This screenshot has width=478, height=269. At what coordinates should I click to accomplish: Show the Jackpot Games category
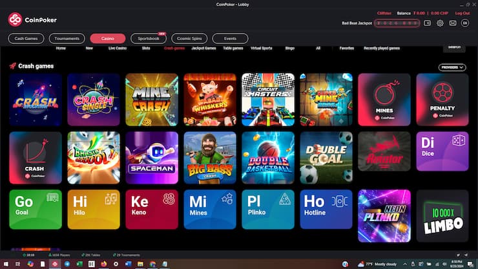[x=203, y=48]
